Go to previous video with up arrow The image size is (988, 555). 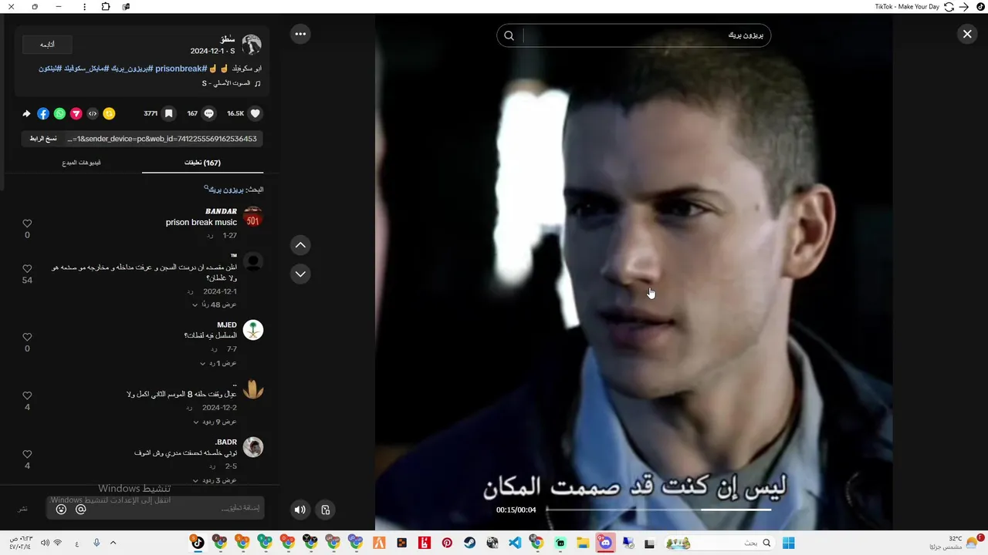300,245
